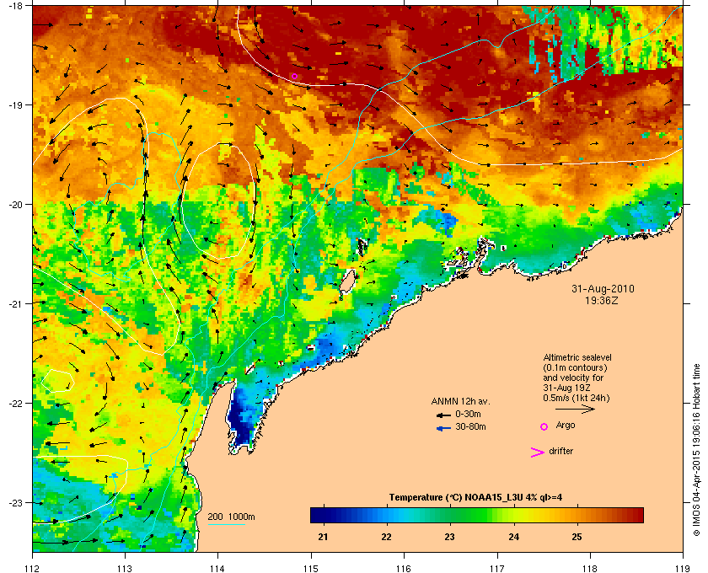The height and width of the screenshot is (573, 708).
Task: Click the colorbar tick label 24
Action: (514, 538)
